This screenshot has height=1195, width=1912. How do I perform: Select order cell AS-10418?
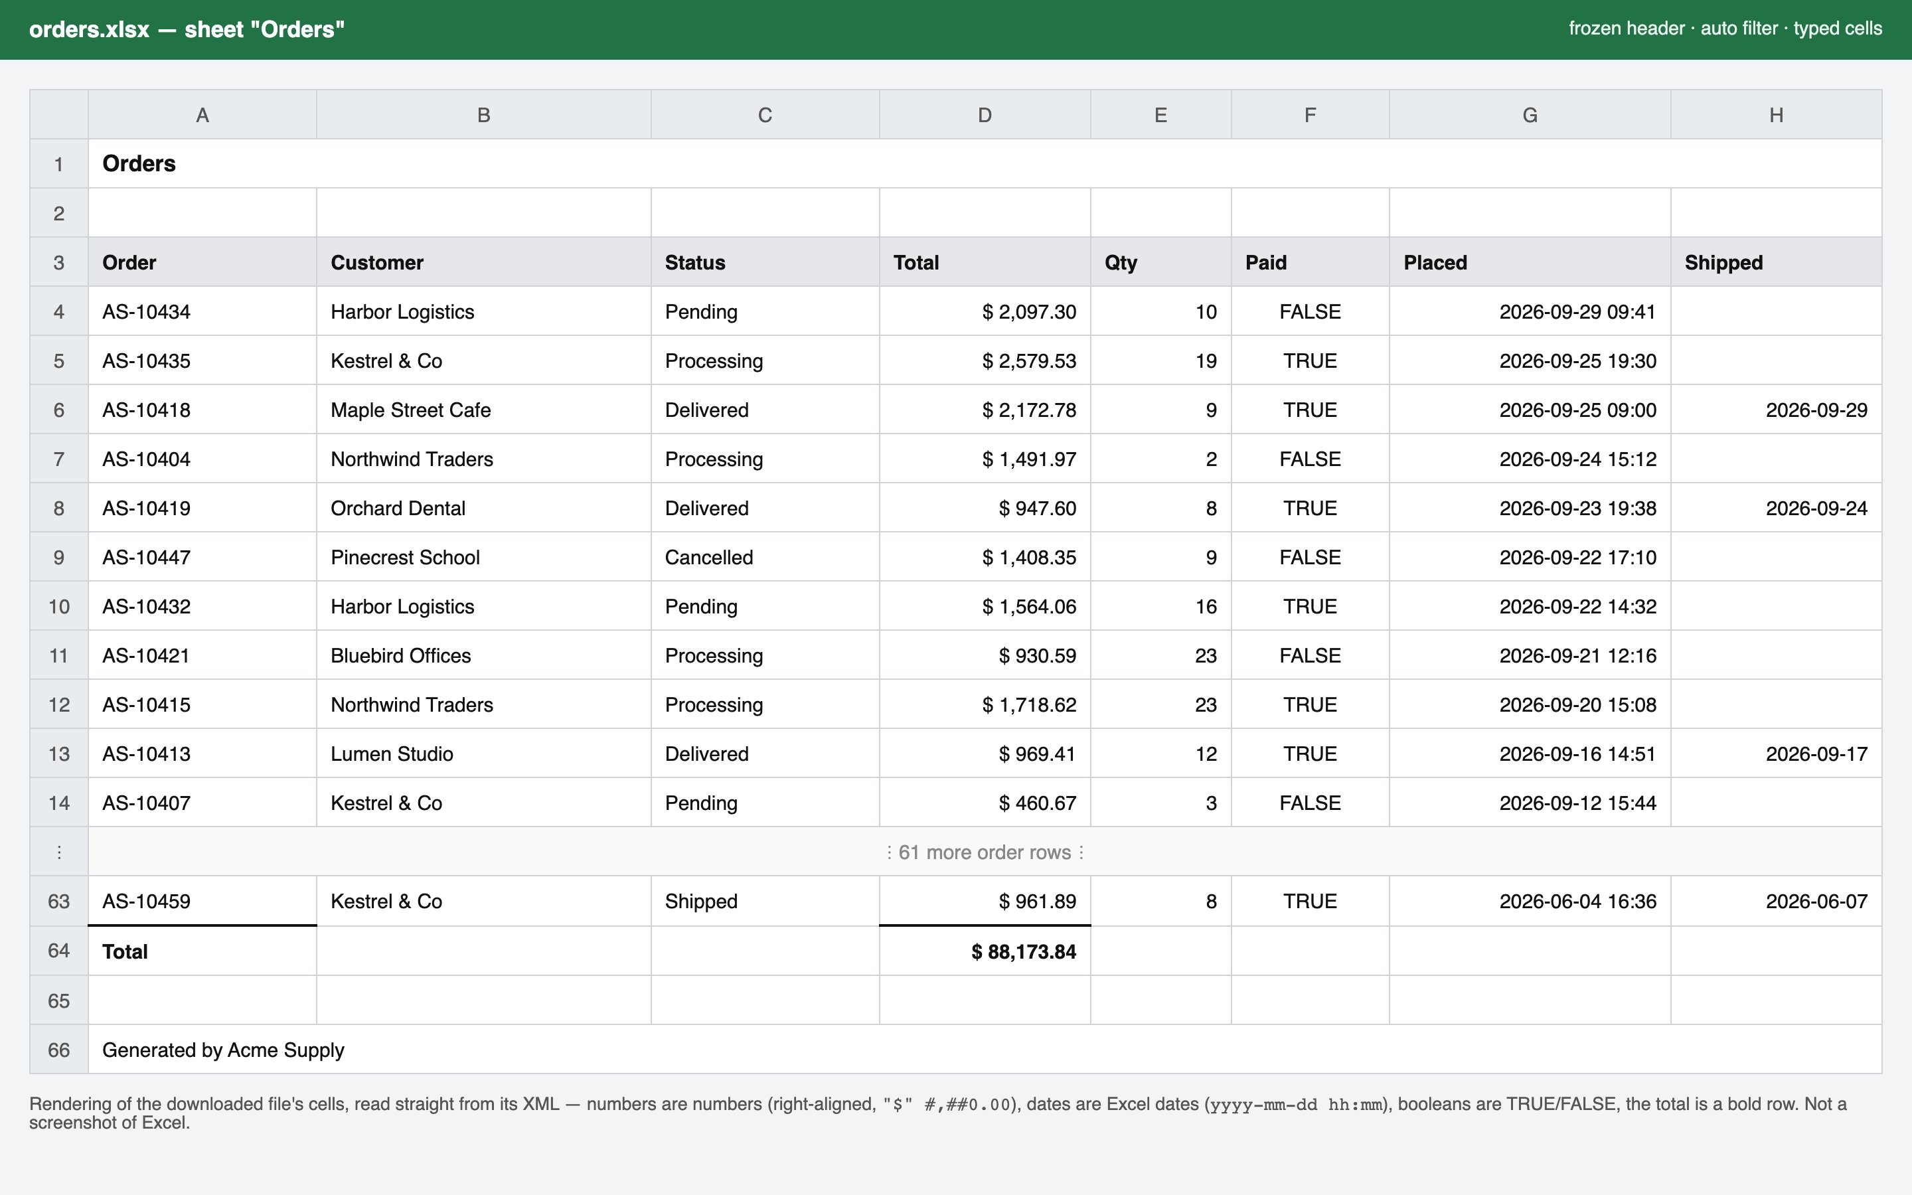pos(202,410)
